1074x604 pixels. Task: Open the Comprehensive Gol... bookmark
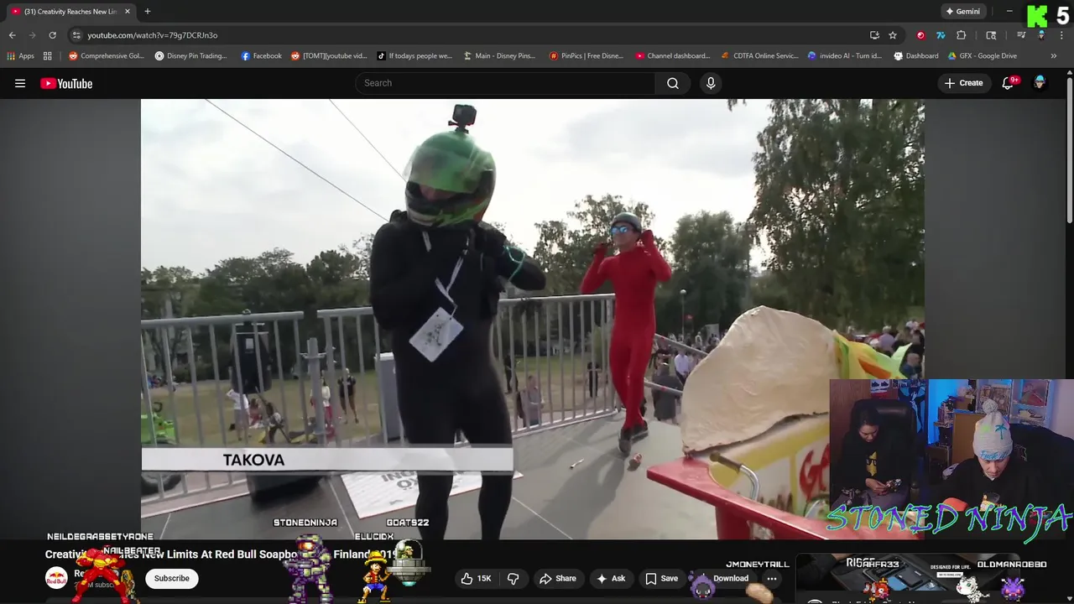tap(107, 56)
